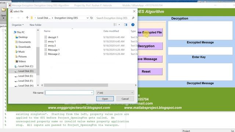Close the select file dialog
This screenshot has height=132, width=235.
point(134,11)
